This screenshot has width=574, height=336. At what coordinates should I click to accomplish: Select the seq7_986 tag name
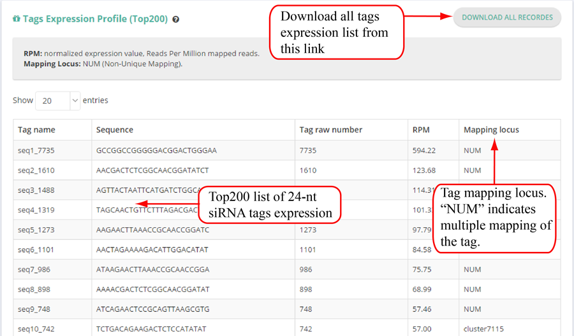(x=34, y=269)
